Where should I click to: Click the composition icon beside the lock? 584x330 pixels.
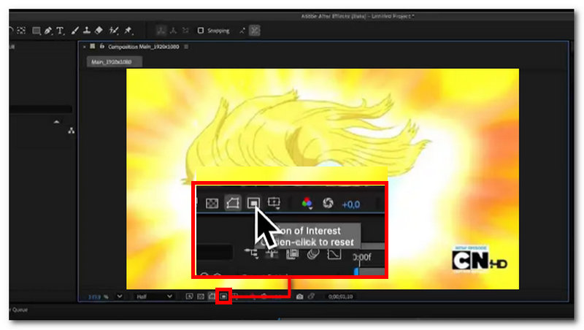tap(93, 47)
